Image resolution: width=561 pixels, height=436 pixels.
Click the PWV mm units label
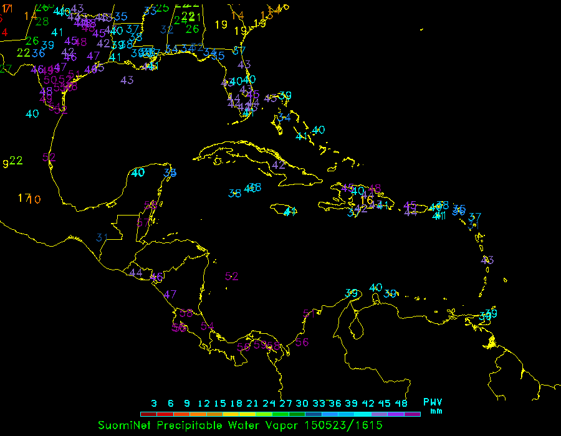coord(433,406)
